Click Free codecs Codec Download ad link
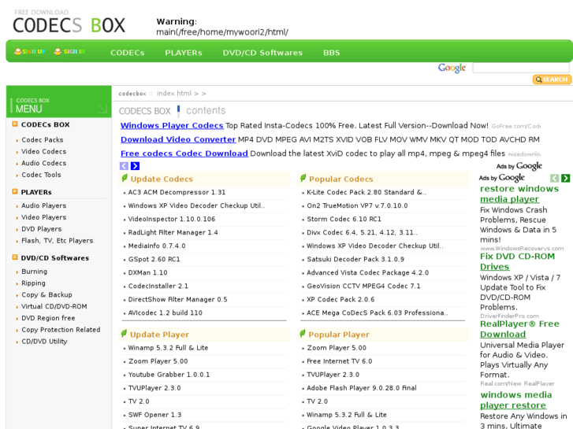This screenshot has height=429, width=573. pos(184,153)
